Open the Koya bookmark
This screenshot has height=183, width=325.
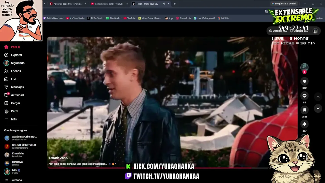coord(169,18)
